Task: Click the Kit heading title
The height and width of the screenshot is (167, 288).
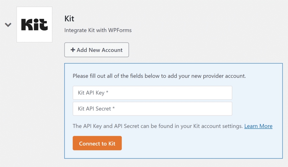Action: coord(69,19)
